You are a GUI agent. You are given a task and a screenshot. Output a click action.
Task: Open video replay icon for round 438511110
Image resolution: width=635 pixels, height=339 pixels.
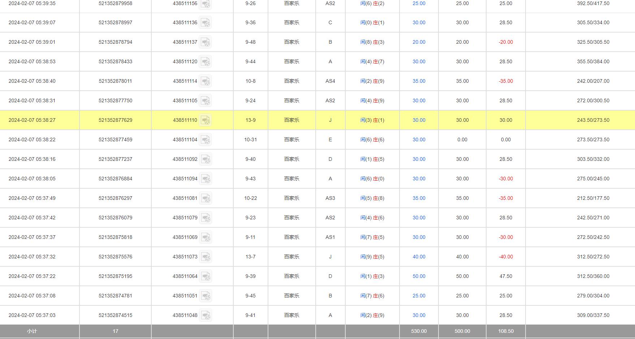click(x=206, y=120)
